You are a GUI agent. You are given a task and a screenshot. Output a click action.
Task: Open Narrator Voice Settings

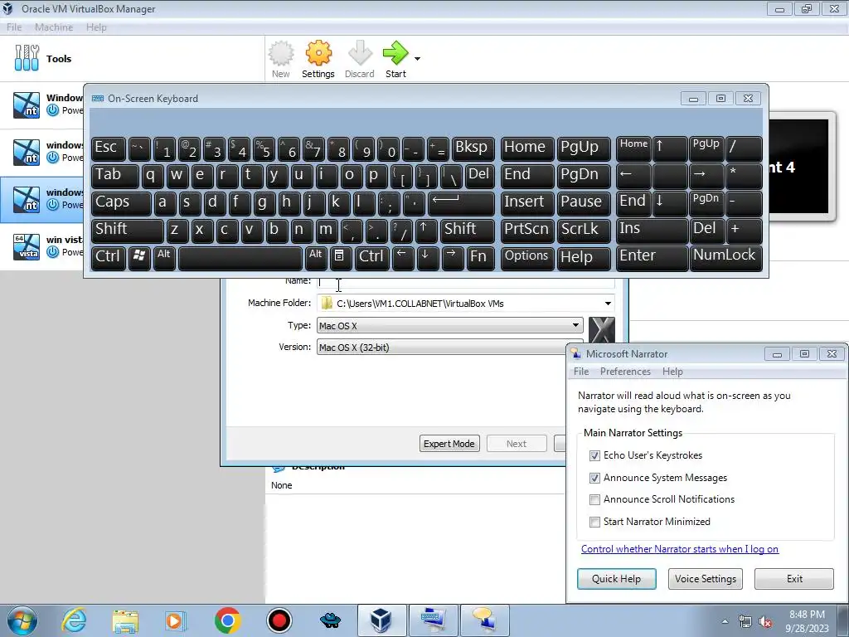(705, 578)
